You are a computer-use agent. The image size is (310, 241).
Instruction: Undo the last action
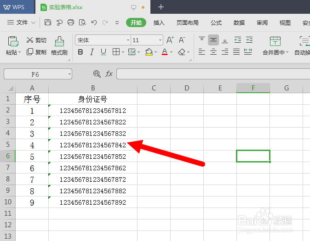click(94, 22)
